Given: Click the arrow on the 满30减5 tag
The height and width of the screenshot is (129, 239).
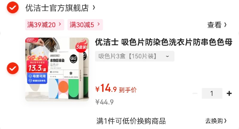Looking at the screenshot, I should [99, 24].
